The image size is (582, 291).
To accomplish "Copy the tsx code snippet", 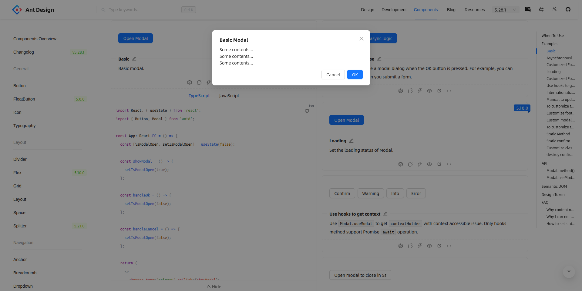I will point(307,111).
